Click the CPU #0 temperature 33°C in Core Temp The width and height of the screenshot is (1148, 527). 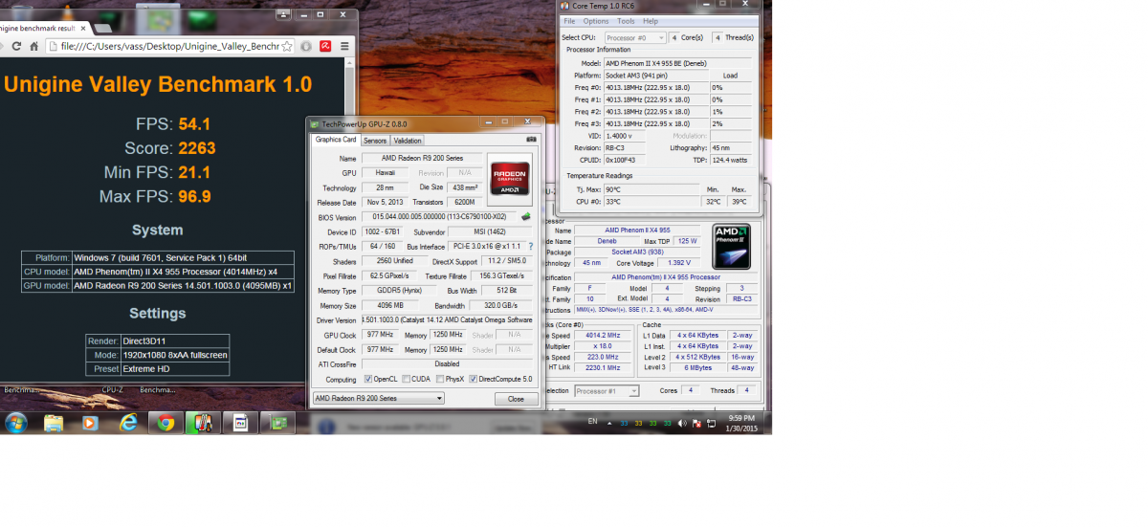point(651,202)
